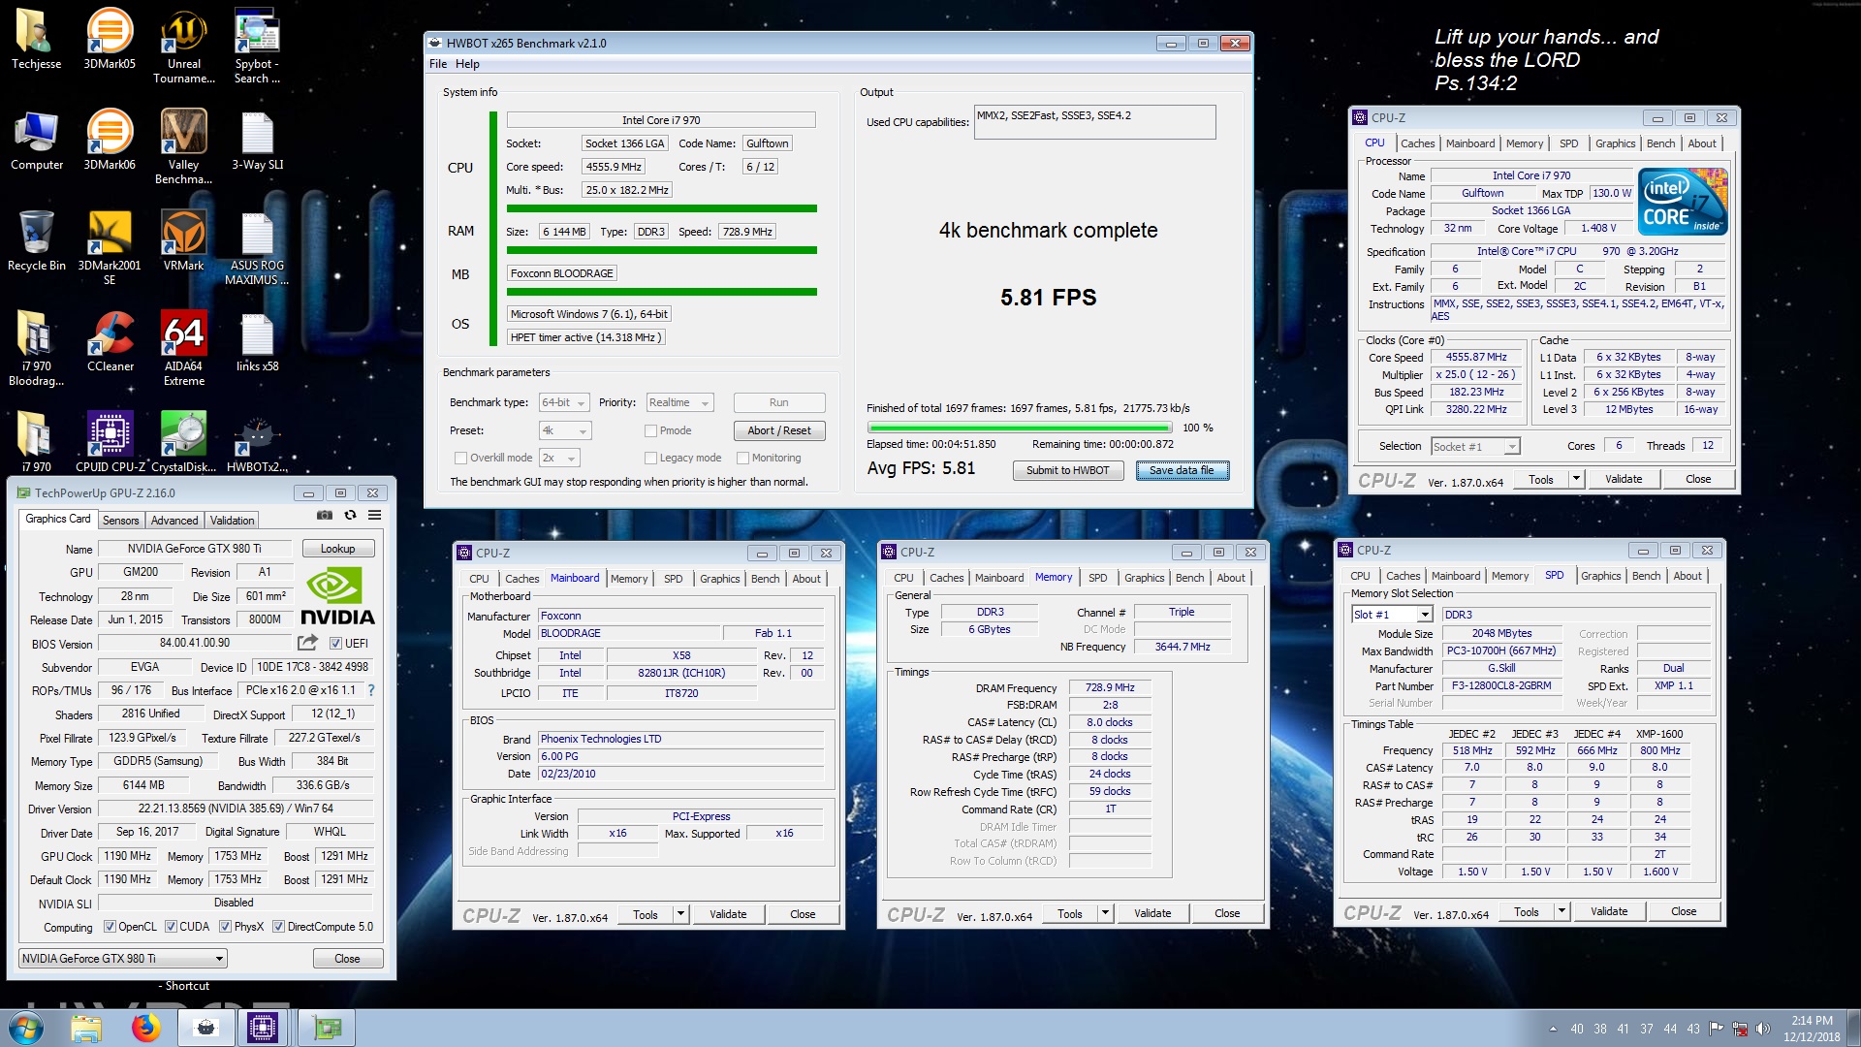The width and height of the screenshot is (1861, 1047).
Task: Open the Priority Realtime dropdown
Action: 679,402
